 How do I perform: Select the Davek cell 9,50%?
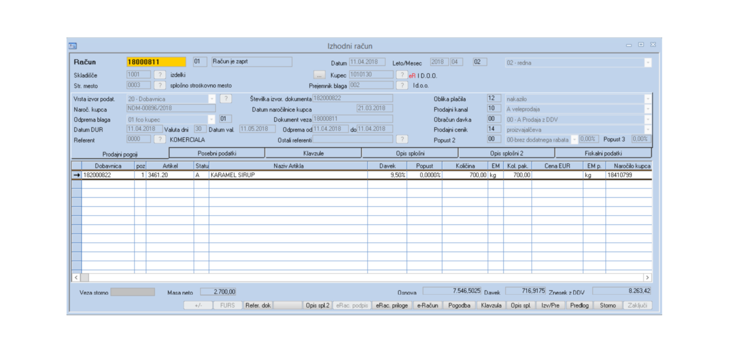pos(387,175)
